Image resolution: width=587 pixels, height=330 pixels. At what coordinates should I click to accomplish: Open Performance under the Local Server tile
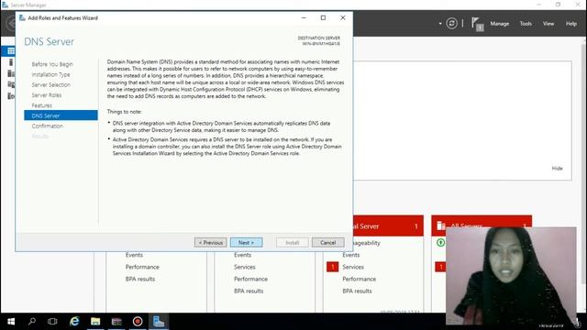(x=359, y=279)
